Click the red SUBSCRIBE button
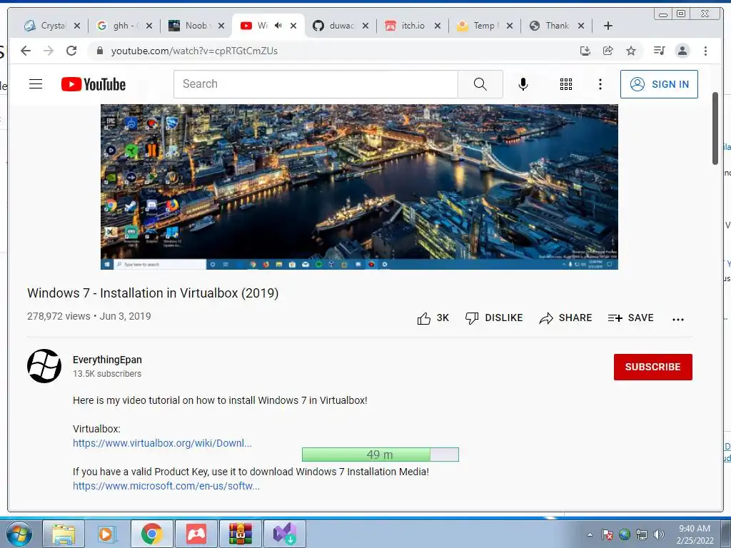 652,367
